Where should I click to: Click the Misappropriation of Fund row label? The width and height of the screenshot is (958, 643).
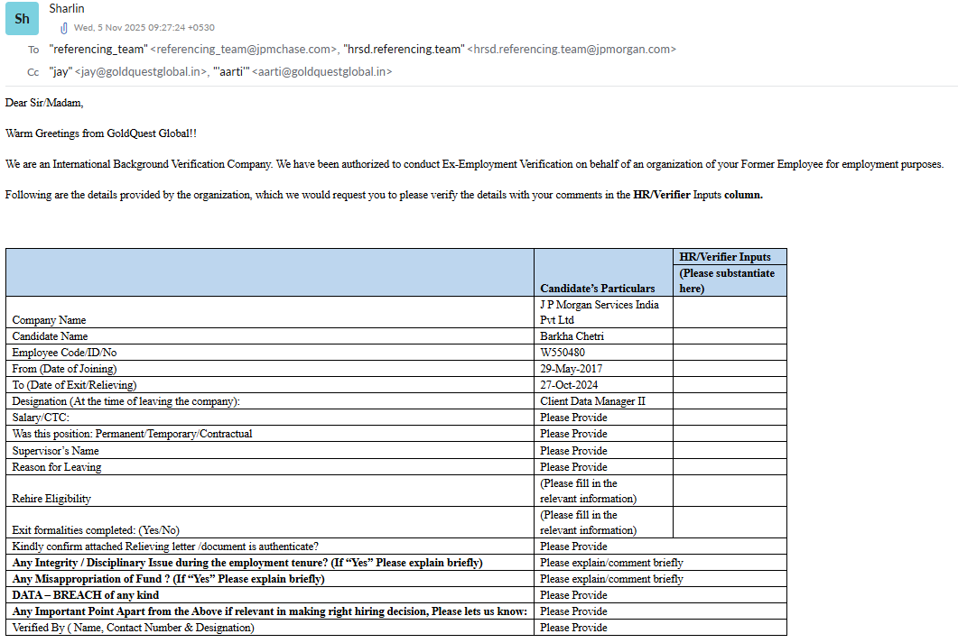(168, 578)
